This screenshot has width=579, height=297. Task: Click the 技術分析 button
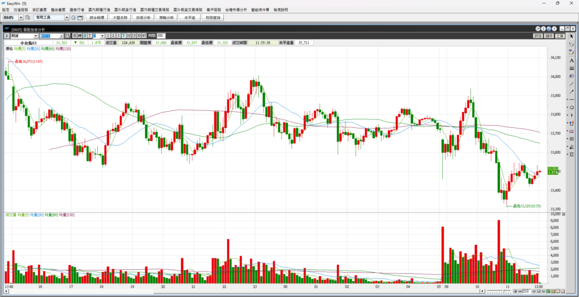[x=143, y=18]
